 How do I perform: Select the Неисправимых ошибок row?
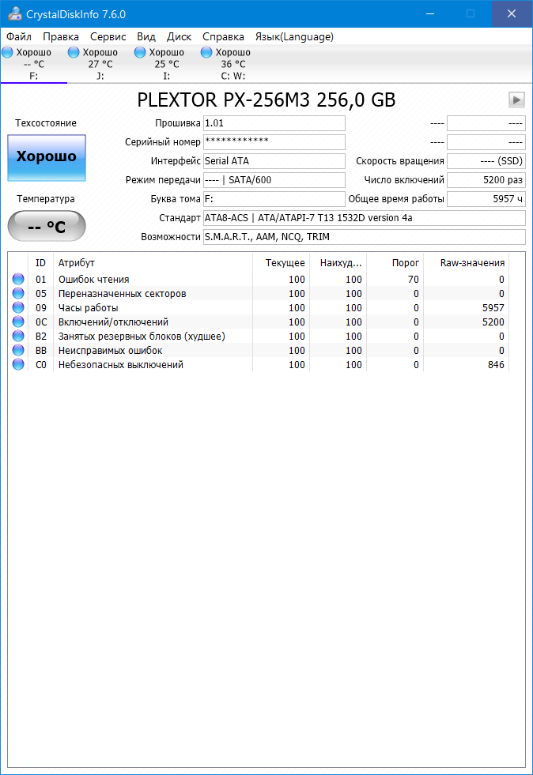pyautogui.click(x=259, y=351)
